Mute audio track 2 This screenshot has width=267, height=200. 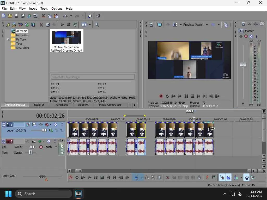(x=49, y=141)
